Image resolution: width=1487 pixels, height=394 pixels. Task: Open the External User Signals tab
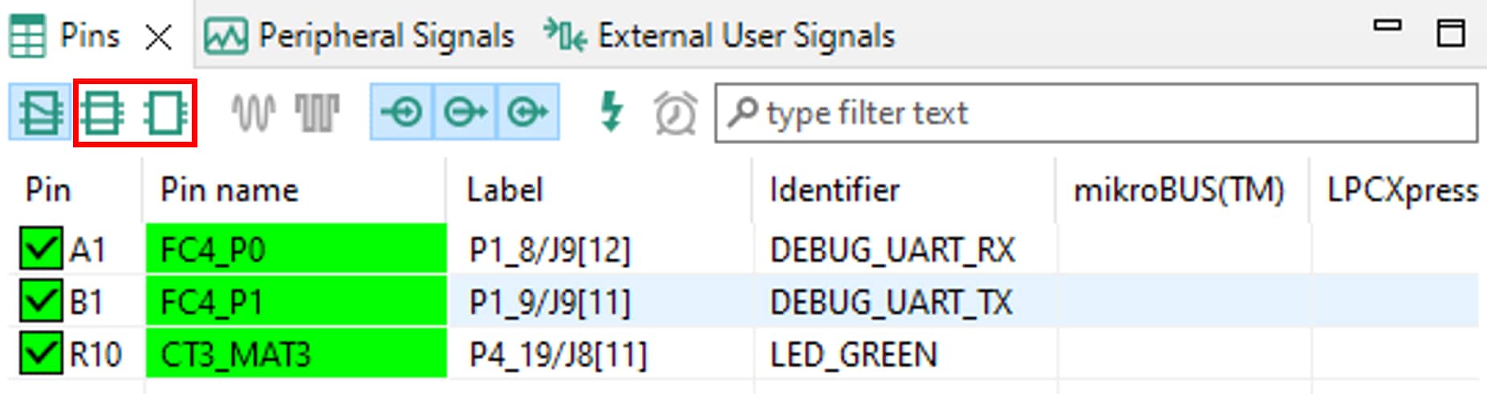click(x=719, y=36)
